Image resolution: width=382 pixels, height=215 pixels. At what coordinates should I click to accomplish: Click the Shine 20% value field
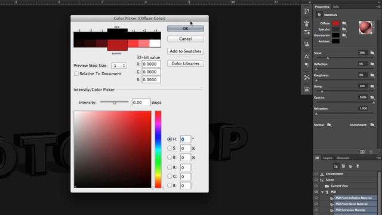coord(363,53)
